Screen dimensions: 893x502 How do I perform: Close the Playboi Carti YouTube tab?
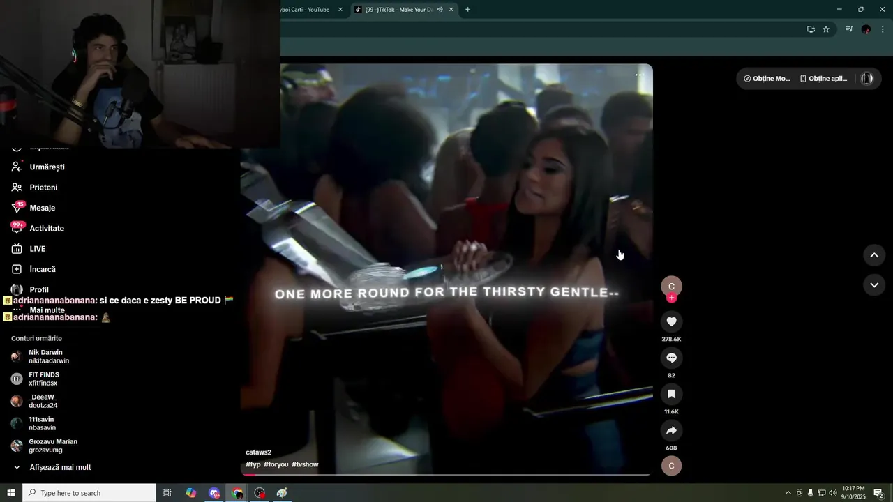click(340, 10)
